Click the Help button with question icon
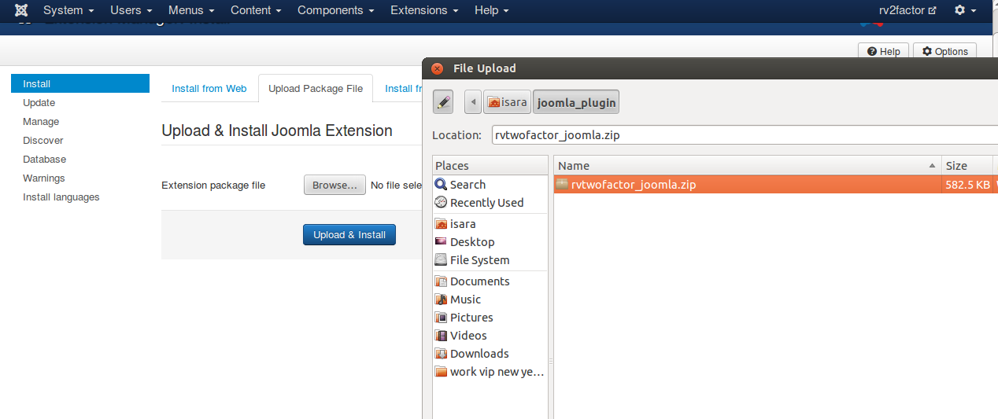The image size is (998, 419). (x=883, y=51)
